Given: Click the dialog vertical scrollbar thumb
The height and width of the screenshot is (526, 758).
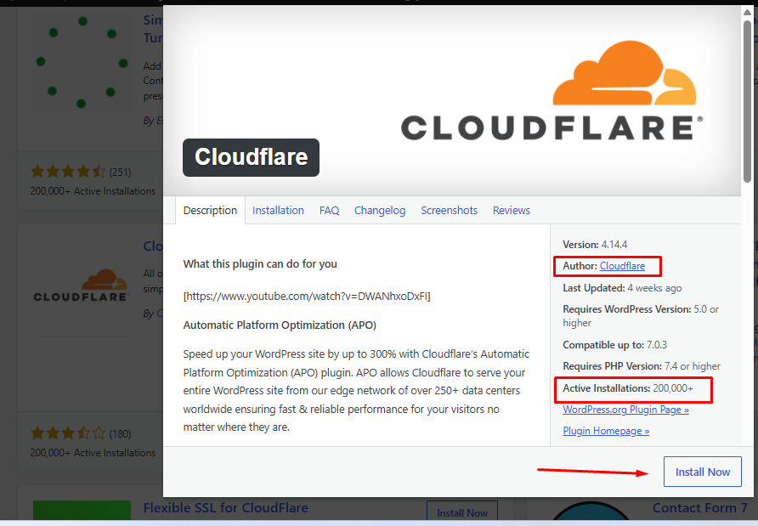Looking at the screenshot, I should [747, 100].
